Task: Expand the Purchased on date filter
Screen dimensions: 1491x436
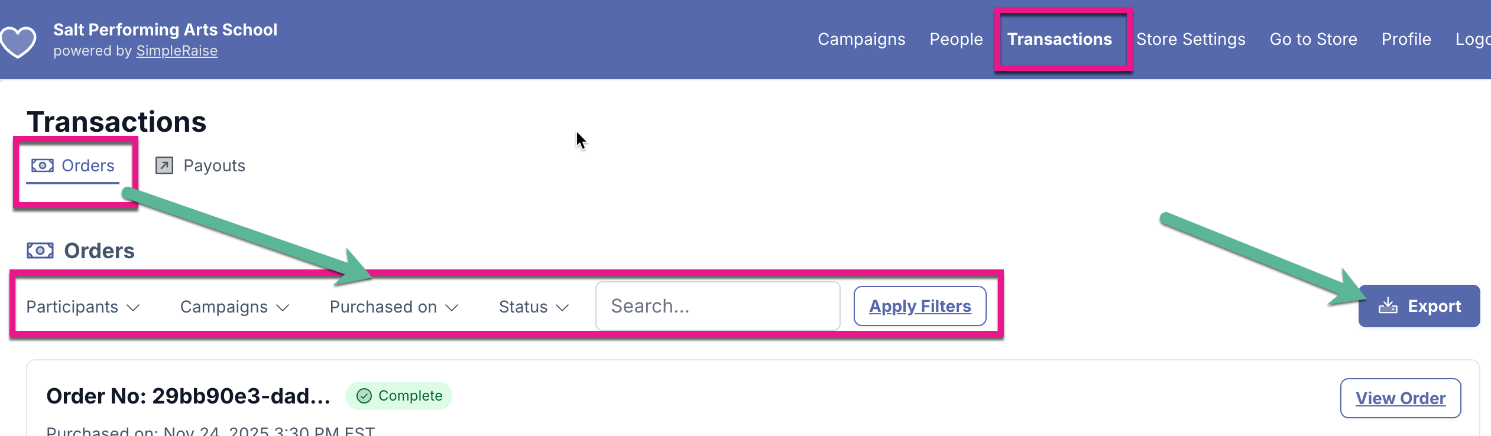Action: coord(394,307)
